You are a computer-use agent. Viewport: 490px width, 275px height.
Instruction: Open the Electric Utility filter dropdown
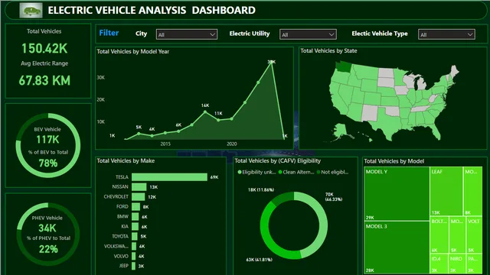click(x=308, y=34)
